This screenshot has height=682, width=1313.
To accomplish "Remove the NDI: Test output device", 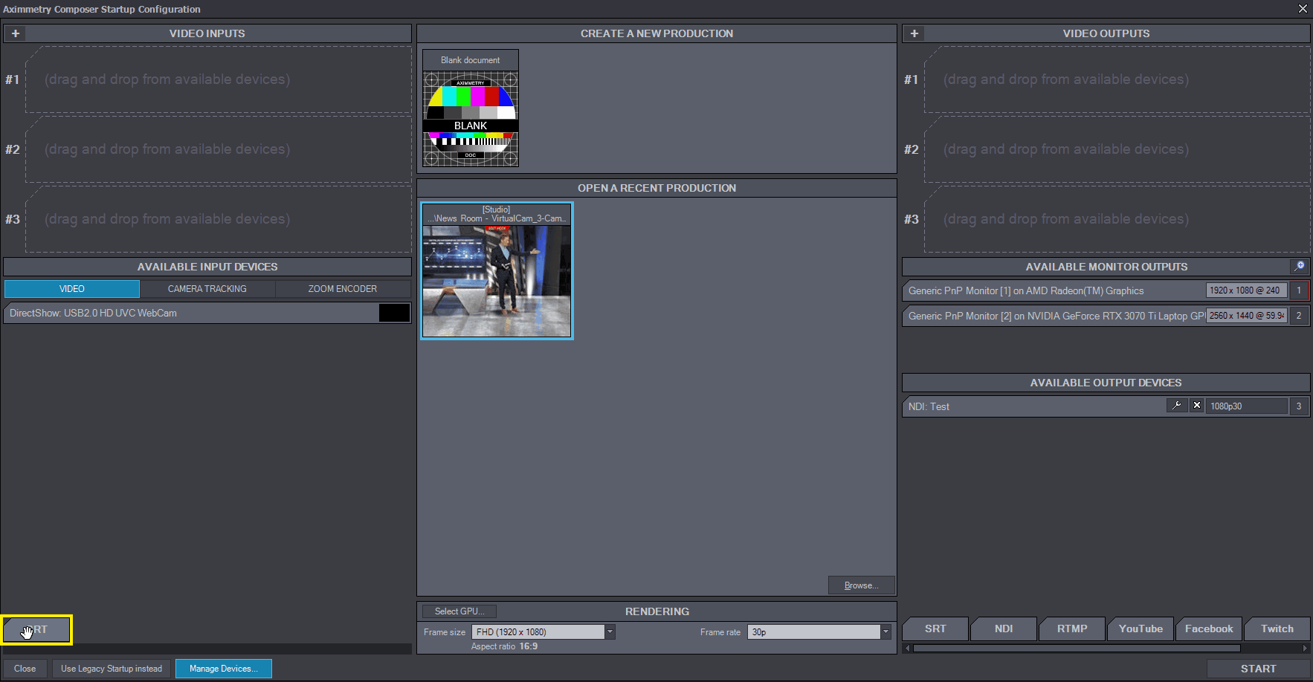I will click(x=1196, y=406).
